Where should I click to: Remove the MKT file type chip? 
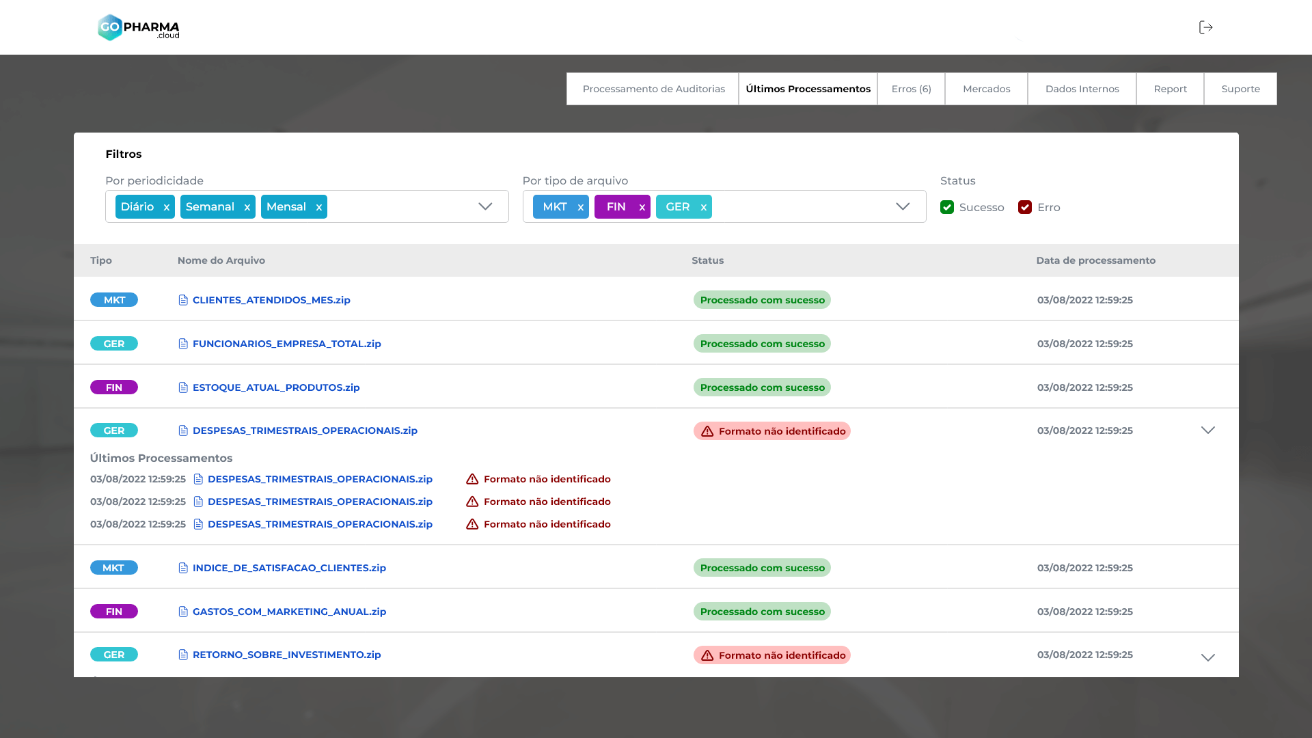pyautogui.click(x=580, y=207)
